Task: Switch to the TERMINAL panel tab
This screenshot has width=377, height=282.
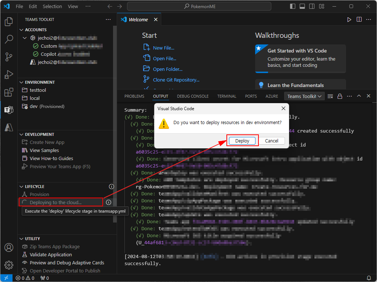Action: coord(227,96)
